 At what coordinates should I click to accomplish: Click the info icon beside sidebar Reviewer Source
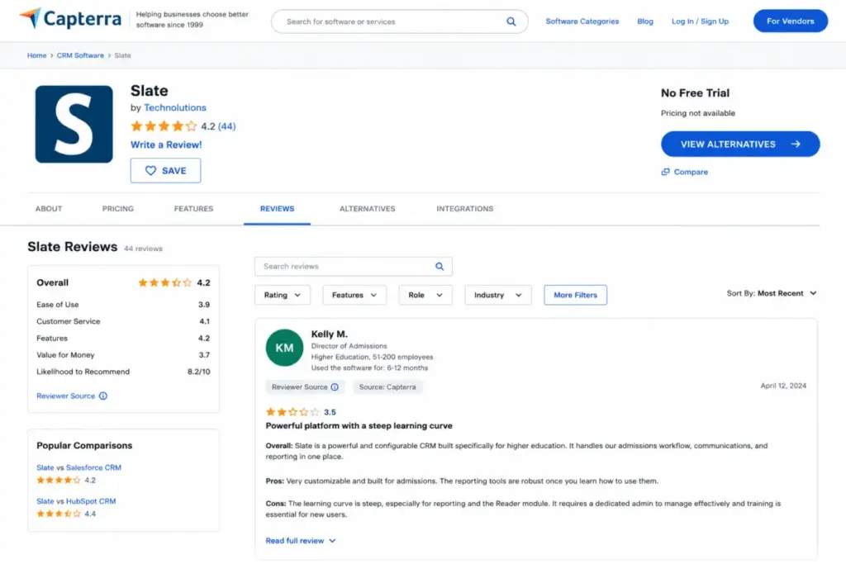pyautogui.click(x=103, y=396)
